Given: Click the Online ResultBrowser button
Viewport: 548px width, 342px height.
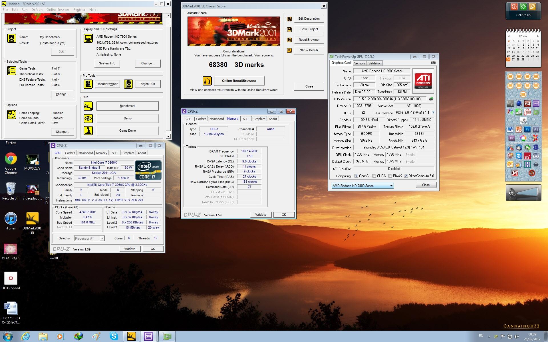Looking at the screenshot, I should 239,81.
